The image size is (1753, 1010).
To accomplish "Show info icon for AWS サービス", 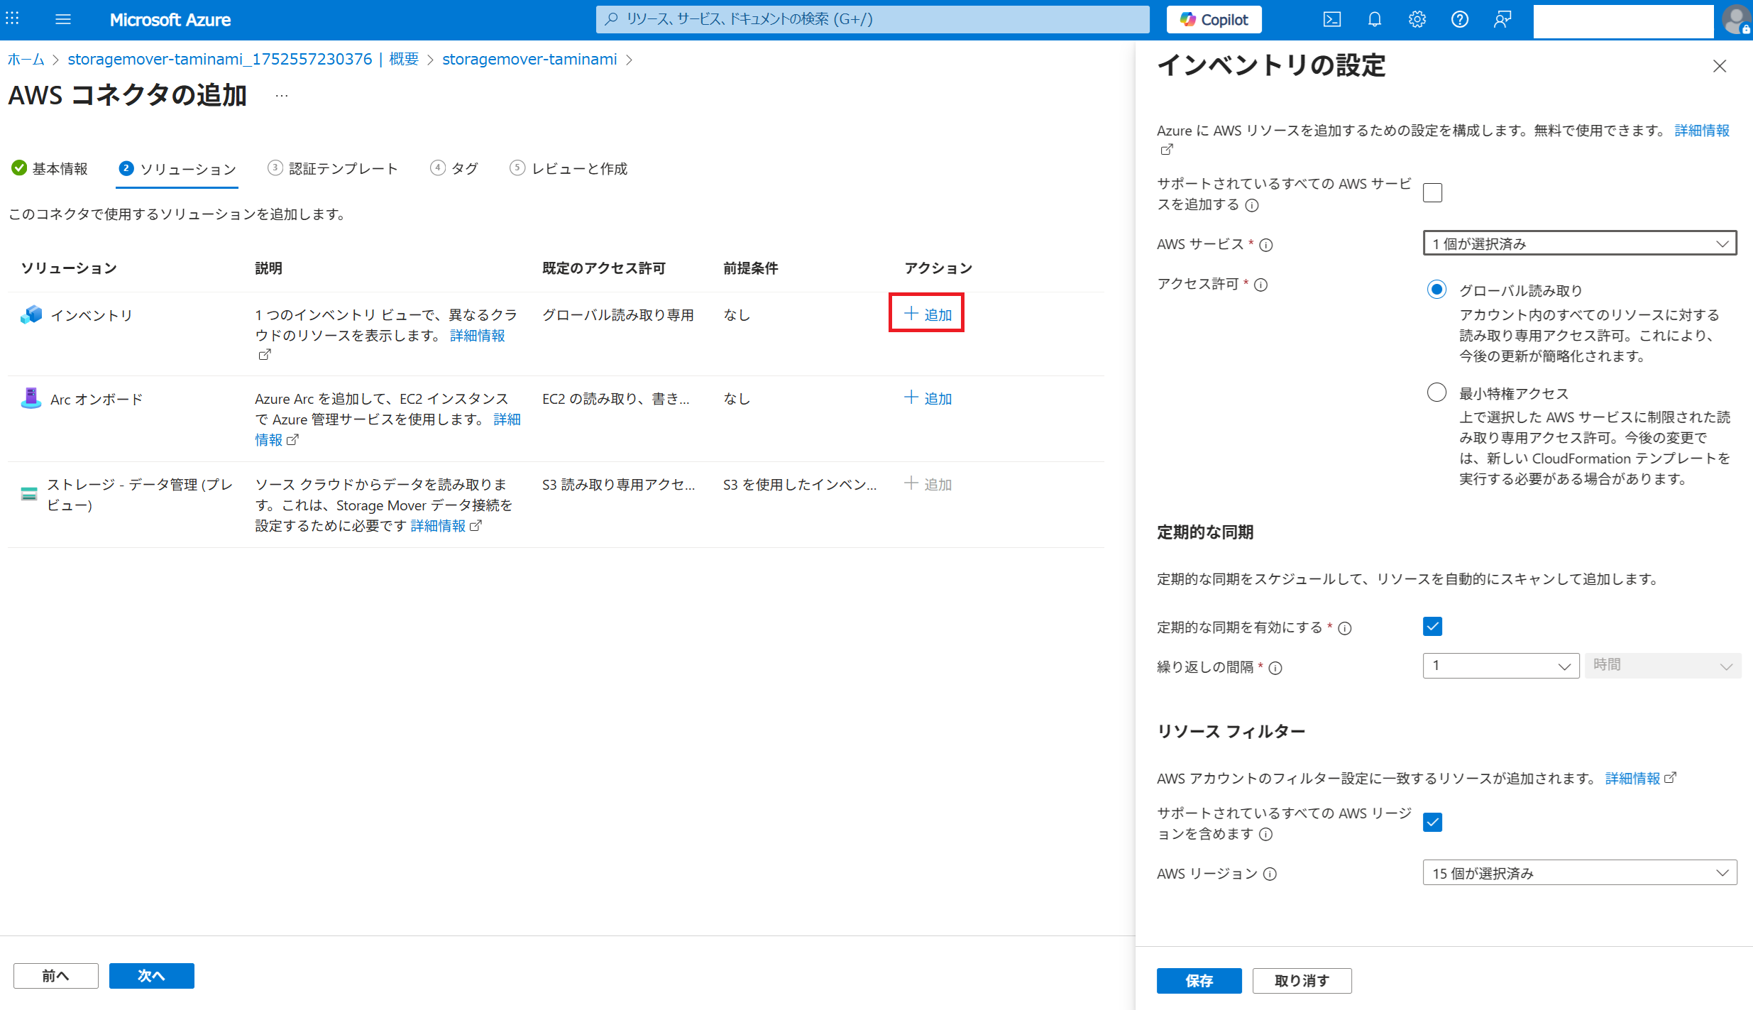I will point(1265,246).
